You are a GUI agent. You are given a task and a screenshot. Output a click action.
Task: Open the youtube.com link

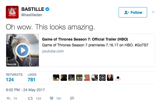point(53,51)
